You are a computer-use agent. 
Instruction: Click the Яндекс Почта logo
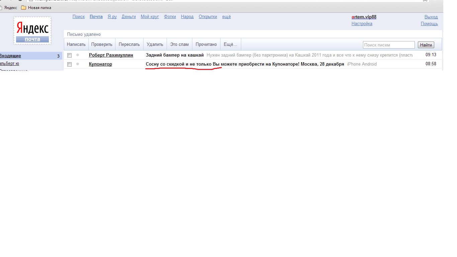click(32, 31)
